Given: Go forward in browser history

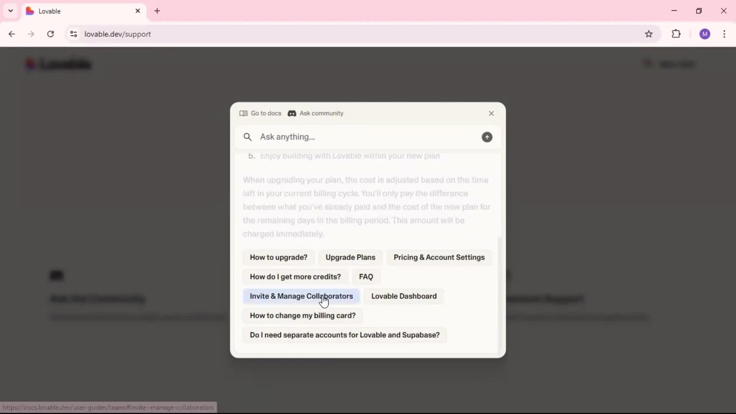Looking at the screenshot, I should tap(31, 34).
